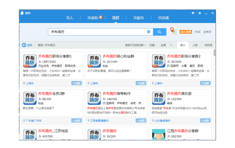Click the QQ penguin logo icon

pyautogui.click(x=22, y=13)
